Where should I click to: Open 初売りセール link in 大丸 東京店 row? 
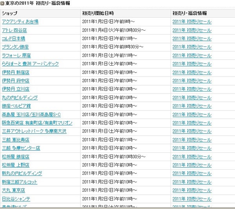[x=192, y=190]
